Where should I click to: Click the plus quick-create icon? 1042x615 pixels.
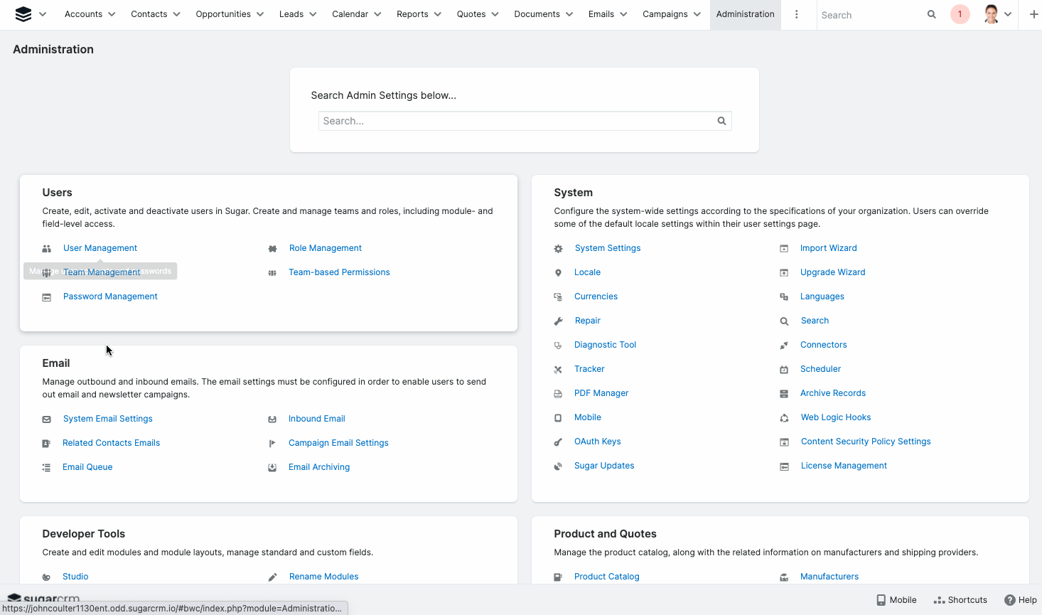tap(1033, 14)
